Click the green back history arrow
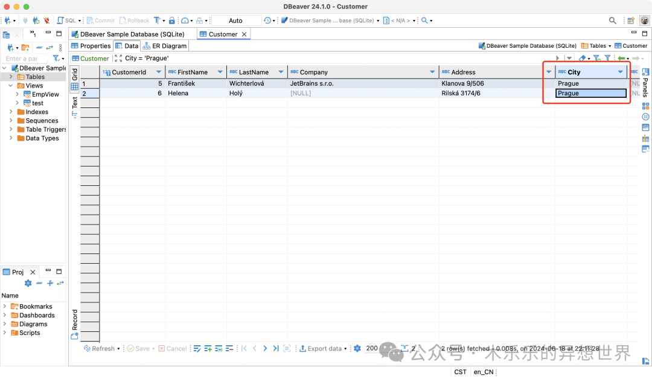This screenshot has height=379, width=652. [x=621, y=58]
